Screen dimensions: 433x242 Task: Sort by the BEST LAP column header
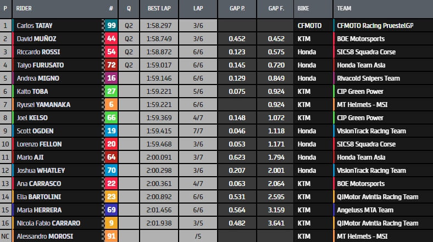(159, 9)
